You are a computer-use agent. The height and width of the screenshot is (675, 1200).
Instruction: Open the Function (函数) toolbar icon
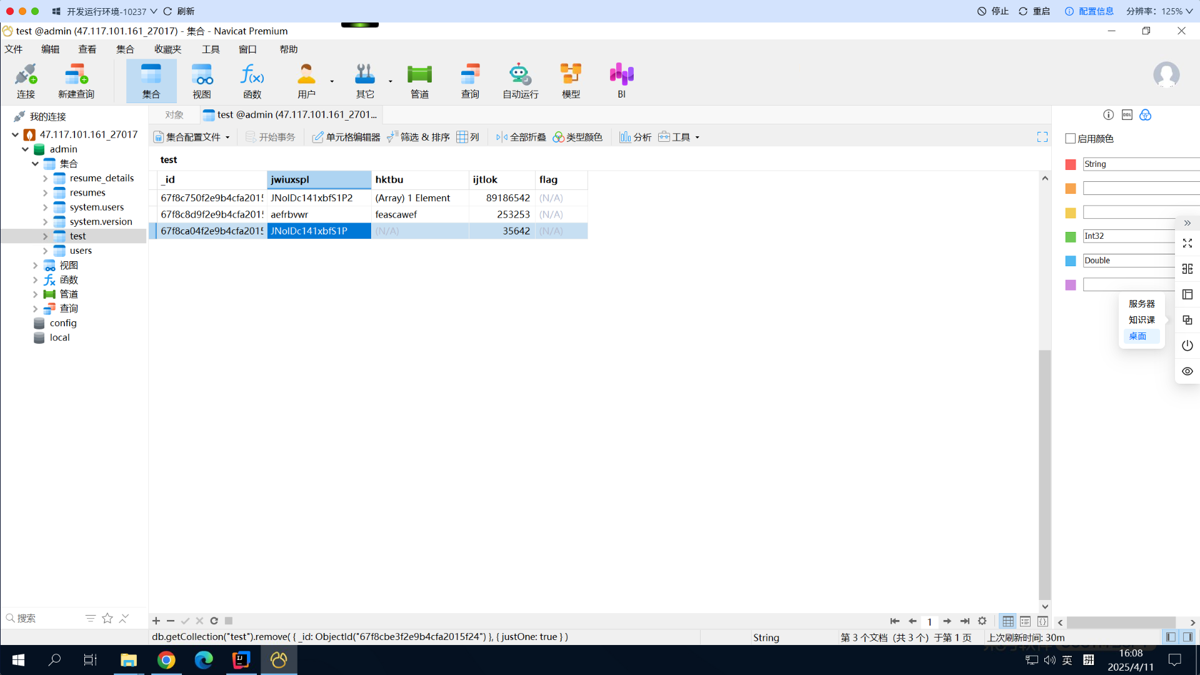click(x=252, y=81)
